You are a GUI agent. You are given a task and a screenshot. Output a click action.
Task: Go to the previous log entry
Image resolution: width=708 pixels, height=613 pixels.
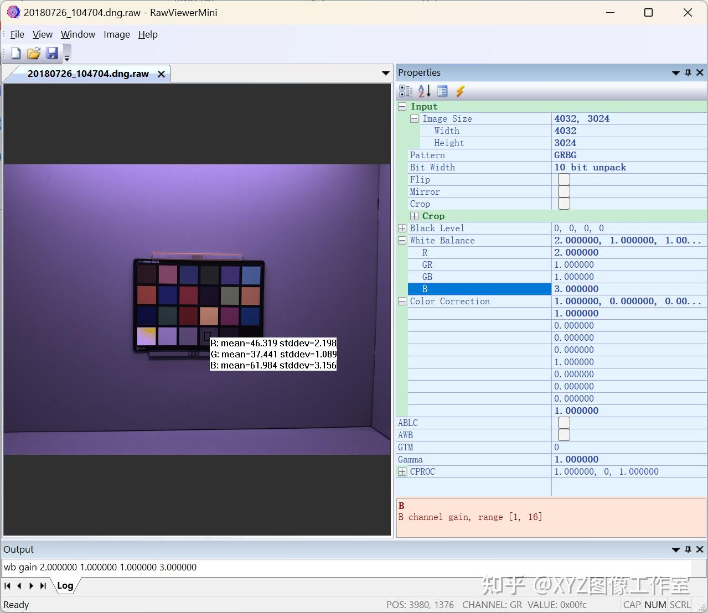[19, 585]
